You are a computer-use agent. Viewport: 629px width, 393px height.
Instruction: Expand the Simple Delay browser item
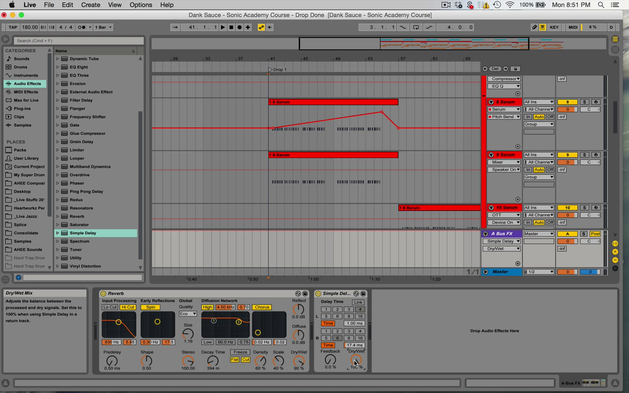pos(57,233)
